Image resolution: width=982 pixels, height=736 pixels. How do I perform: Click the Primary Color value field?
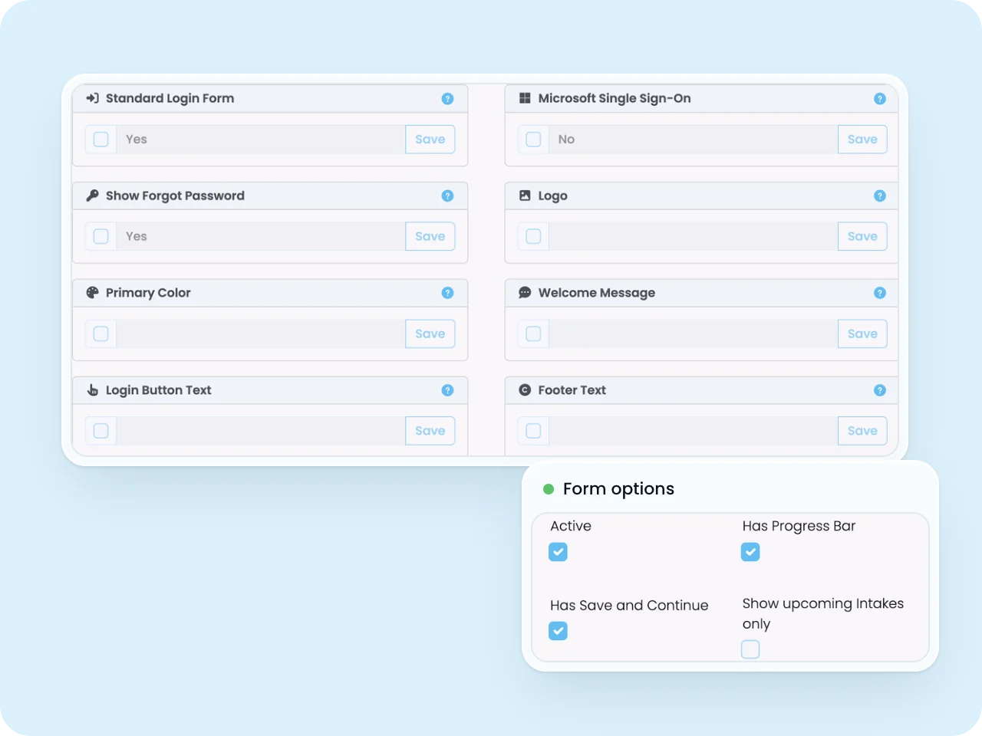pos(261,333)
